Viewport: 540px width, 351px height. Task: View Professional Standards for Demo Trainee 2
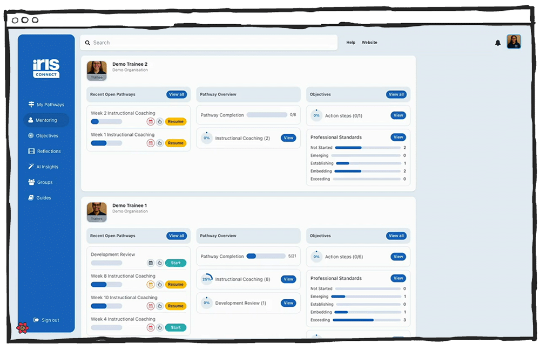[x=398, y=137]
